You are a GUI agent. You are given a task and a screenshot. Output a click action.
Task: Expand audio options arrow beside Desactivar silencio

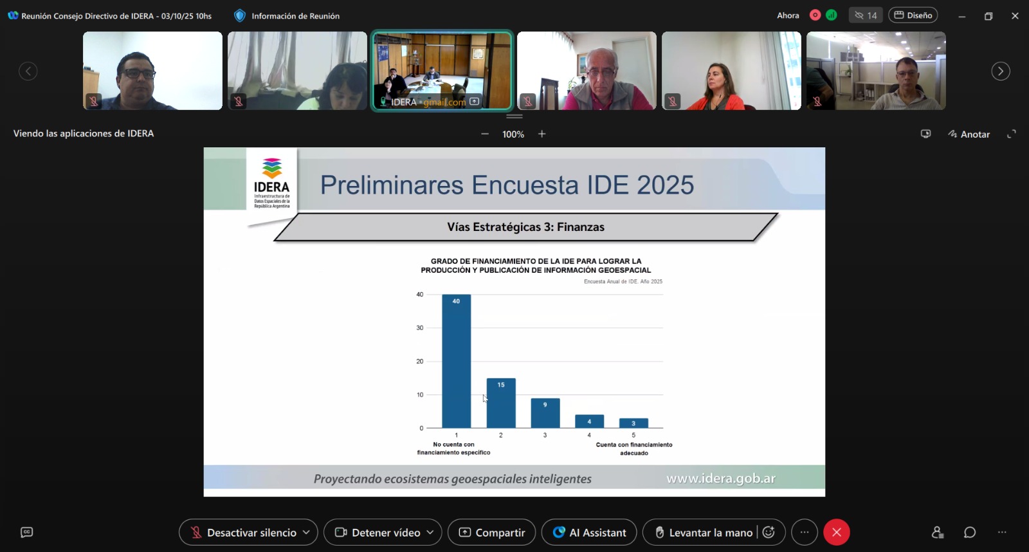(x=306, y=532)
